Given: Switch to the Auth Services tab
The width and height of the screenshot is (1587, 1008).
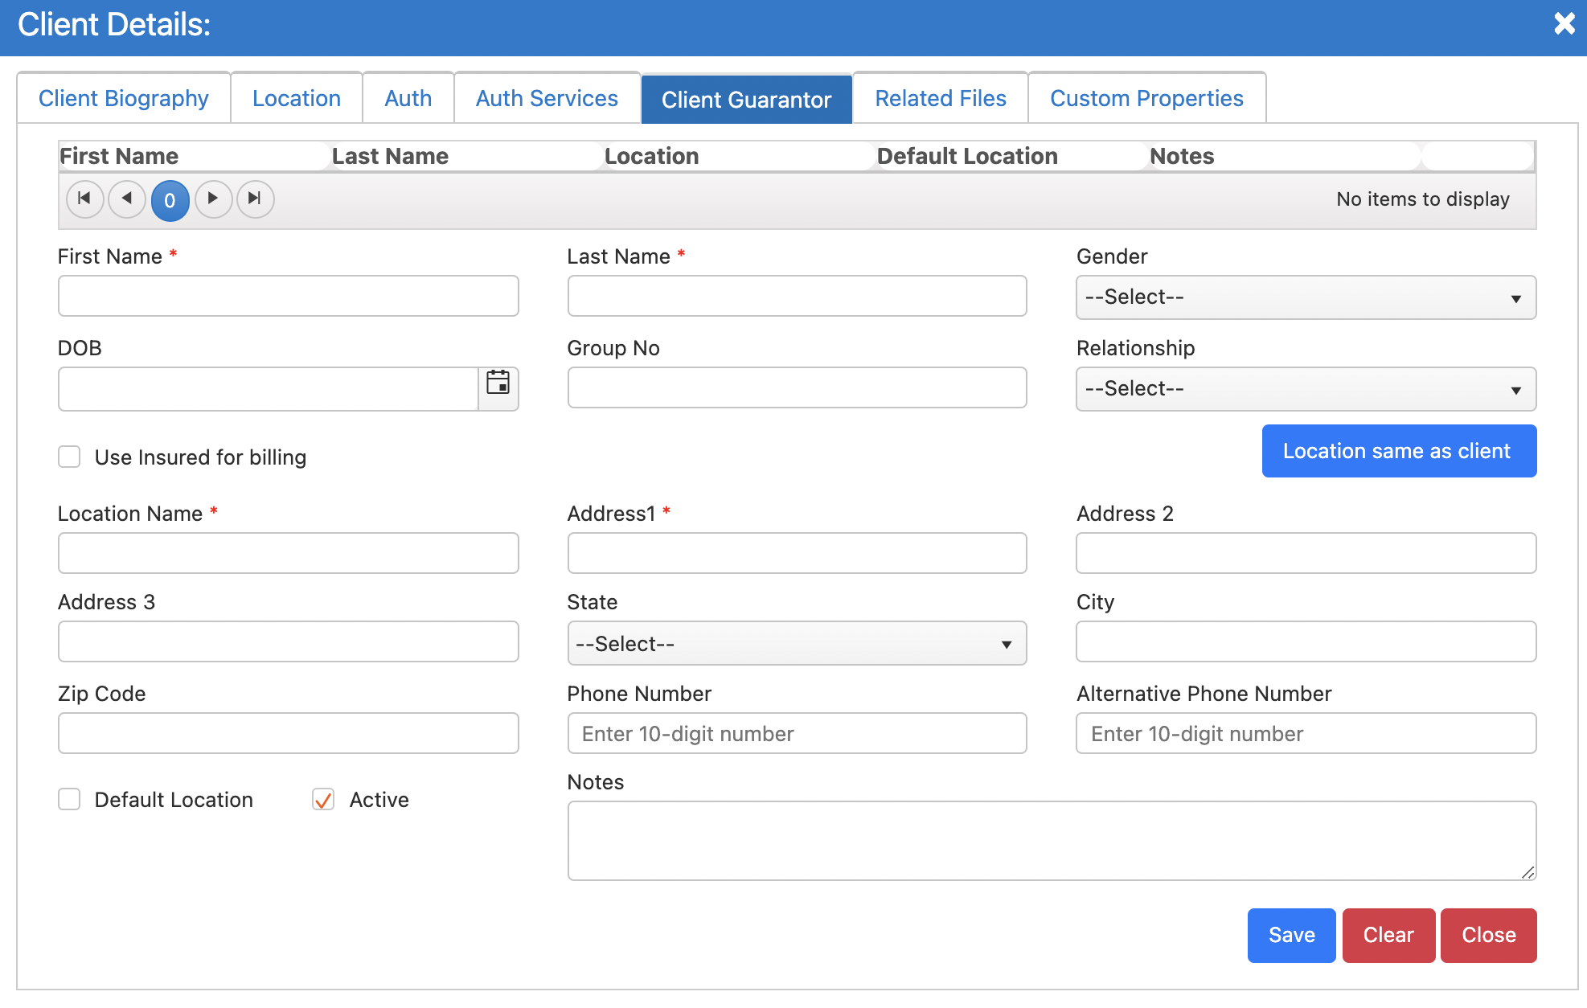Looking at the screenshot, I should 547,99.
